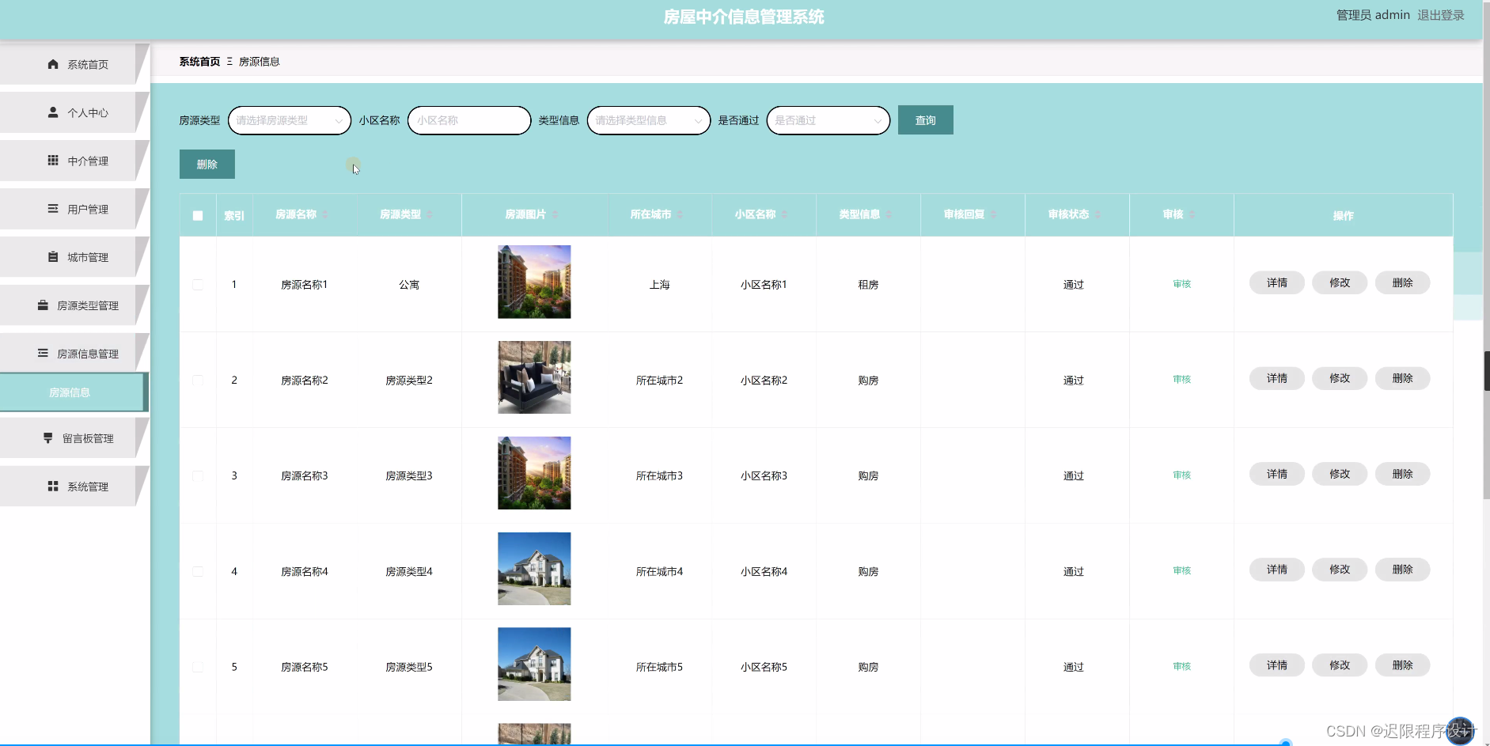This screenshot has height=746, width=1490.
Task: Open the 是否通过 dropdown
Action: point(828,120)
